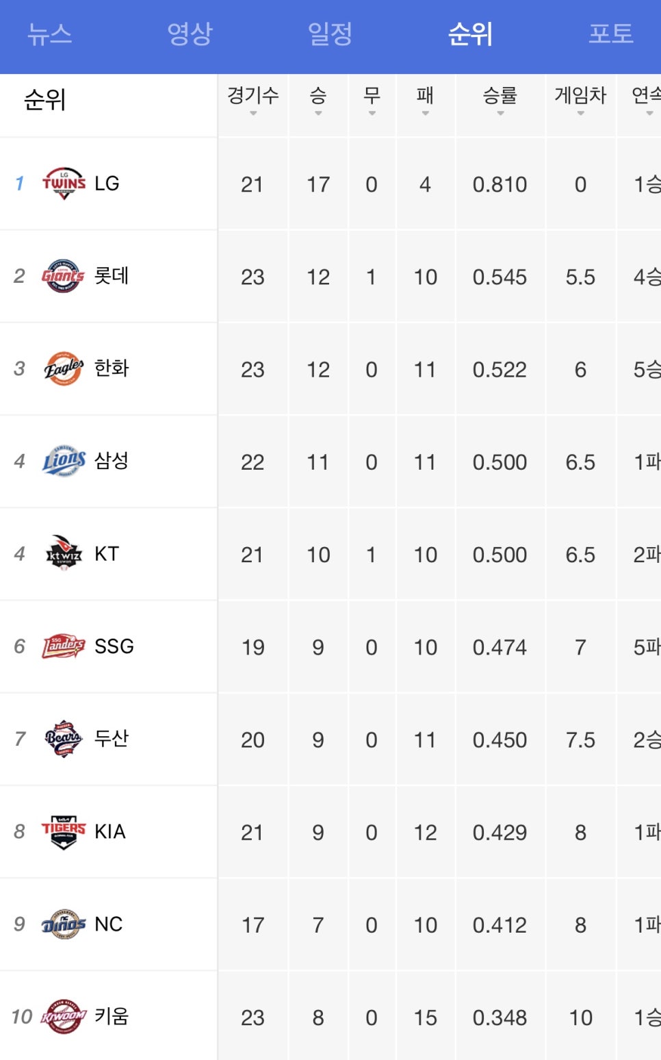Screen dimensions: 661x1060
Task: Switch to the 영상 tab
Action: point(190,34)
